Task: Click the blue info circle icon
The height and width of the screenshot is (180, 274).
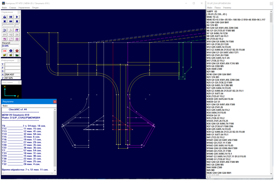Action: tap(11, 50)
